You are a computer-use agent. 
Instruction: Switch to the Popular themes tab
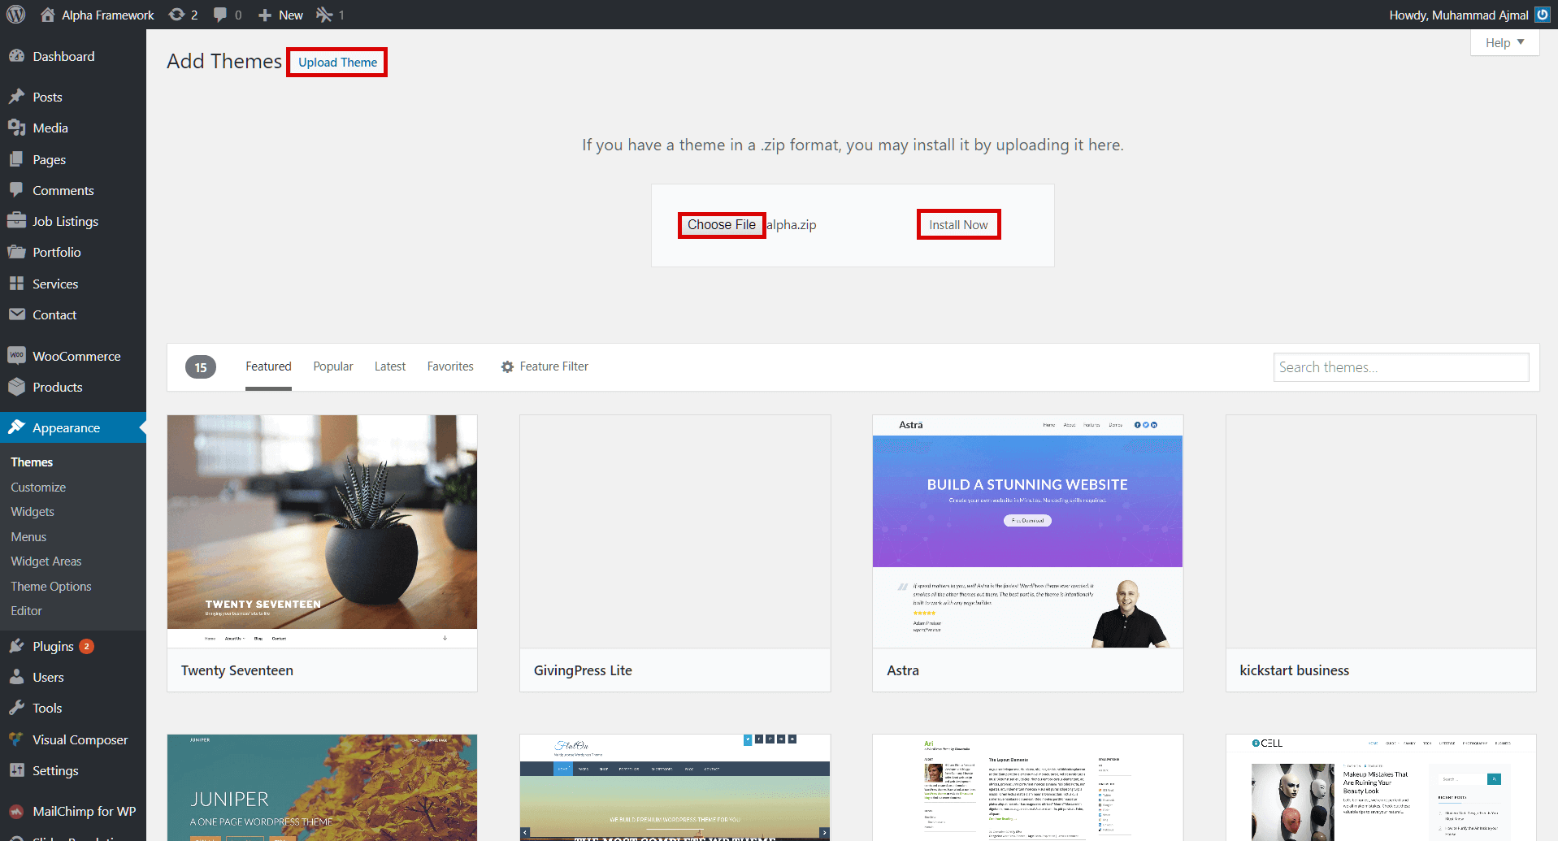coord(332,366)
